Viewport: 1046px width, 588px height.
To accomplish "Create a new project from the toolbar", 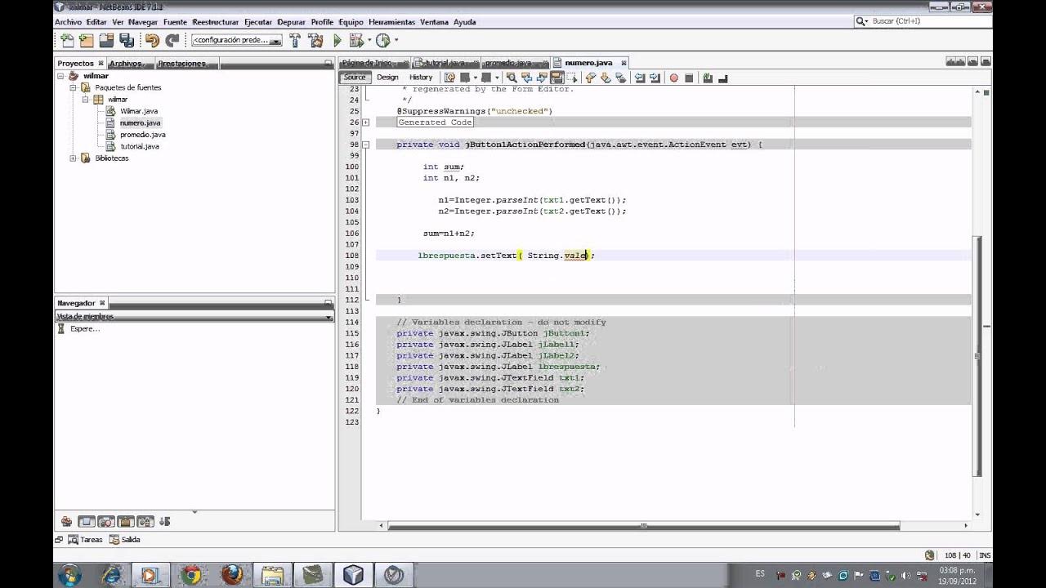I will click(x=87, y=40).
